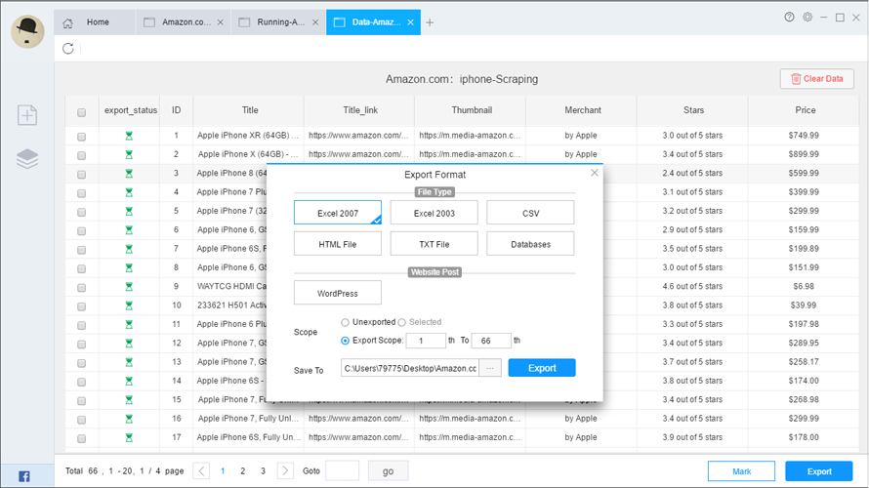Image resolution: width=869 pixels, height=488 pixels.
Task: Click the user avatar with hat
Action: pyautogui.click(x=28, y=31)
